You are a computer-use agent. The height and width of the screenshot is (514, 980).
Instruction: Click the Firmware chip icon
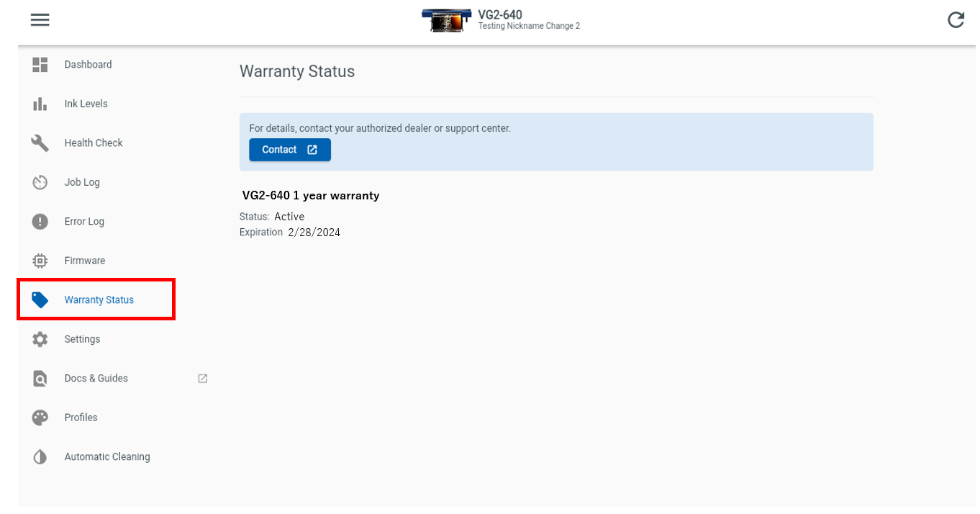[x=40, y=260]
